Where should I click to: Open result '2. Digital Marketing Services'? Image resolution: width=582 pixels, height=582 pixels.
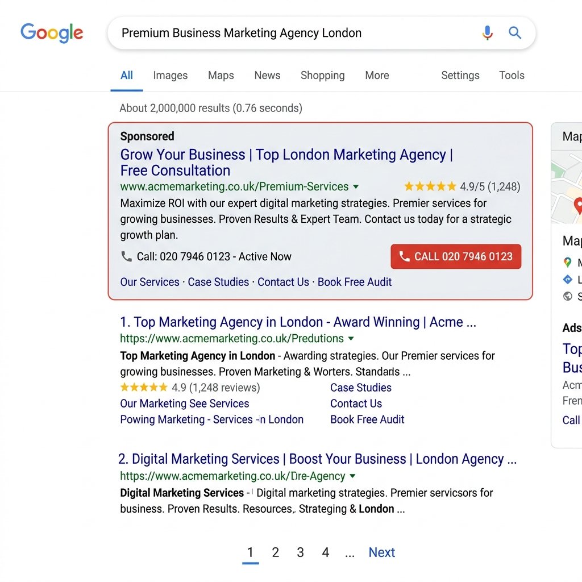pos(317,459)
